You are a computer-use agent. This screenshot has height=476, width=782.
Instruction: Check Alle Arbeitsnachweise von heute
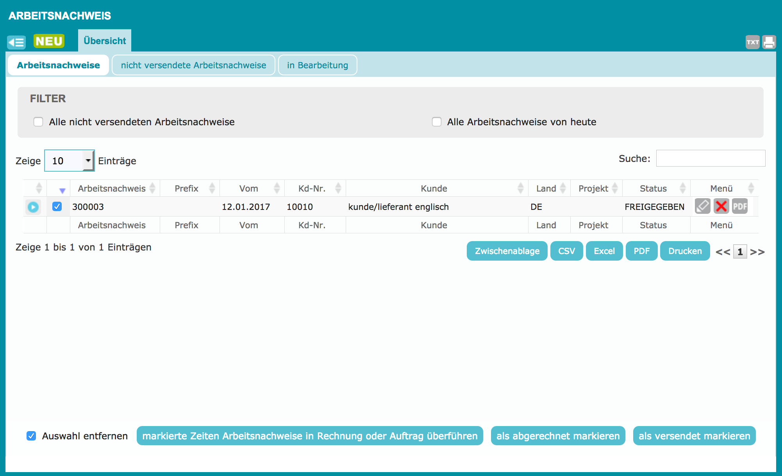tap(437, 122)
